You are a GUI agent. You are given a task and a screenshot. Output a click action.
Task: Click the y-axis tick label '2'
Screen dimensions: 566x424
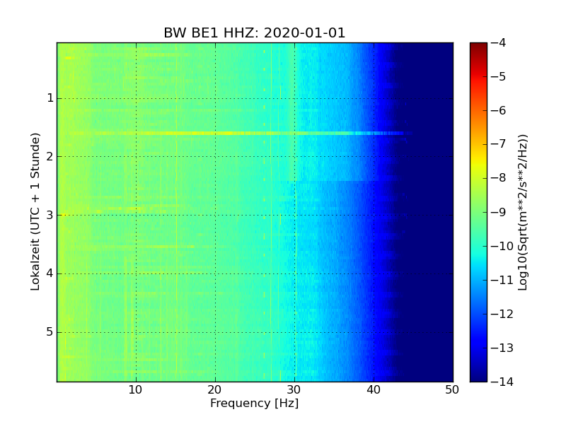pos(50,156)
